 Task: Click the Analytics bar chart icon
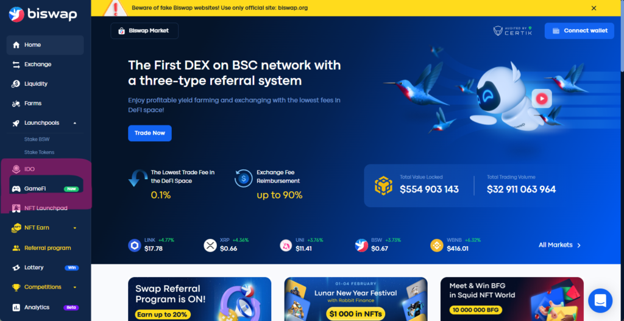pos(16,308)
